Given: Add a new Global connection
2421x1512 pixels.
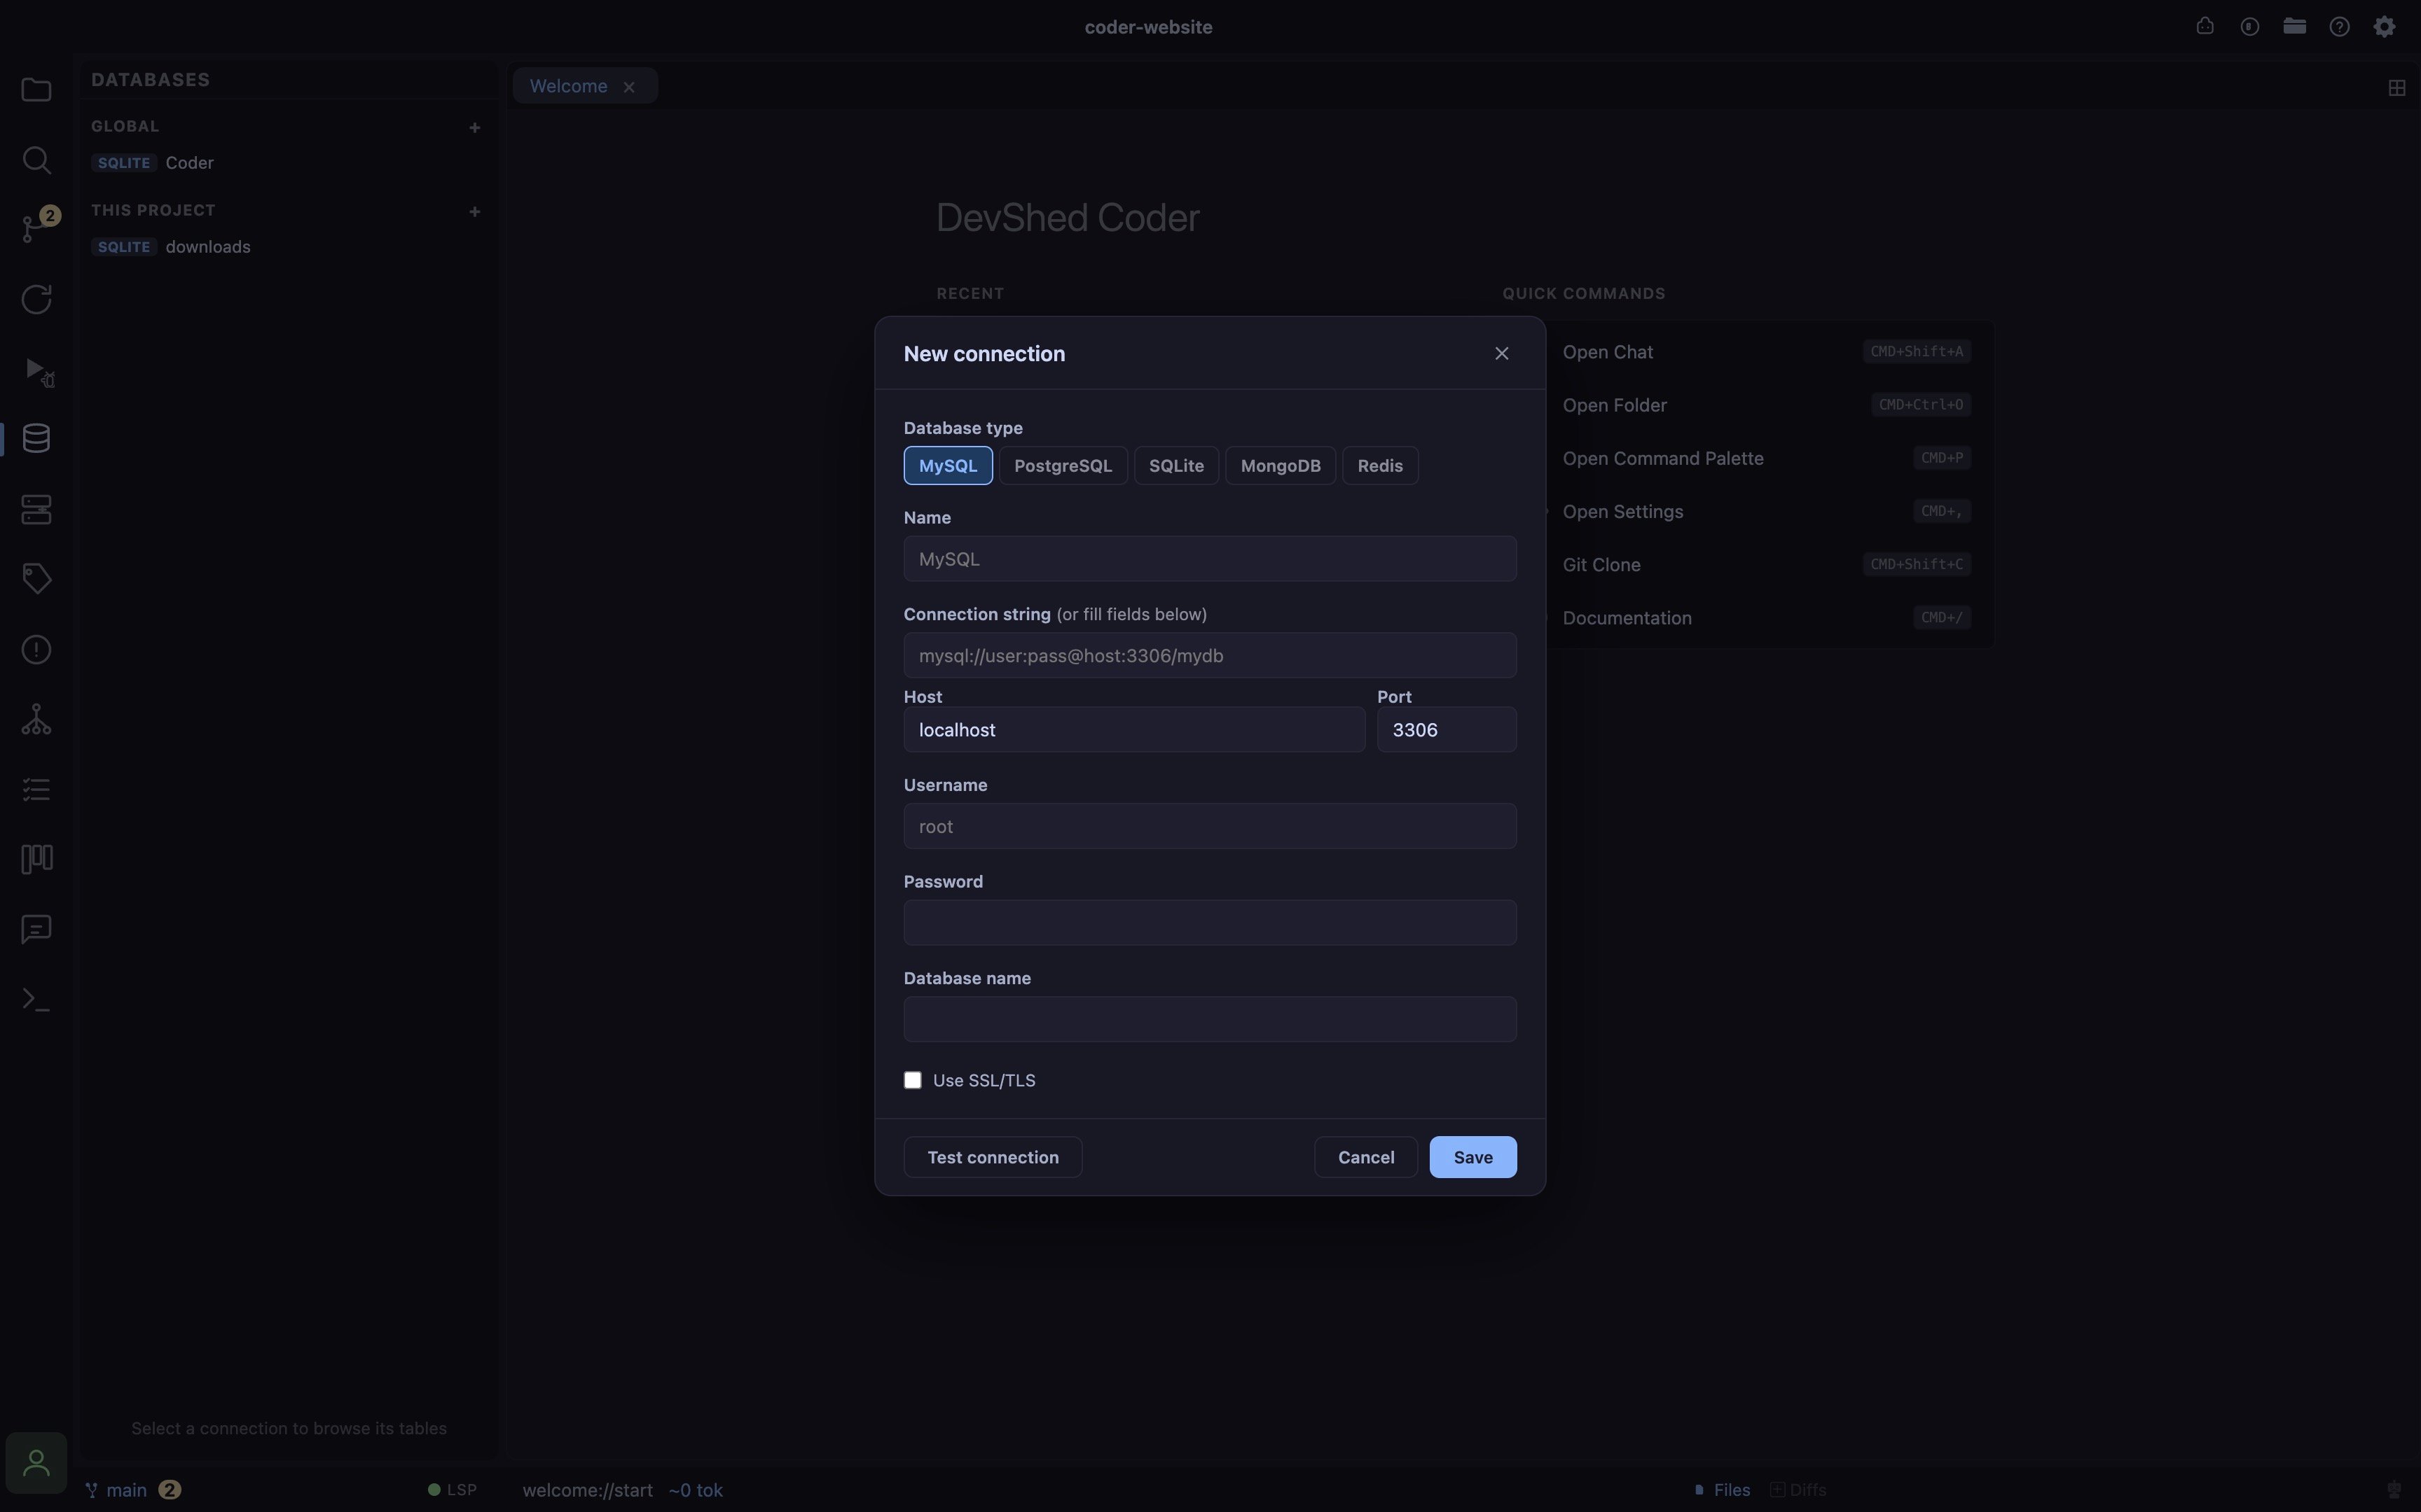Looking at the screenshot, I should pos(475,127).
